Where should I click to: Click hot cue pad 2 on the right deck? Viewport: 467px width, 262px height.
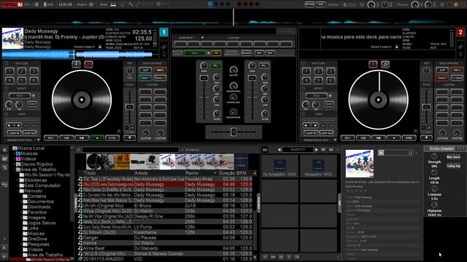point(318,71)
